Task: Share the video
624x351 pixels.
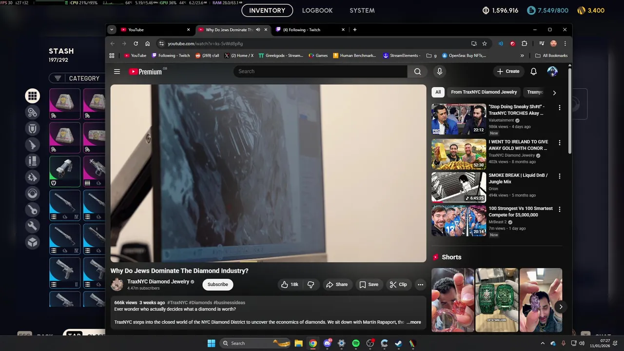Action: tap(337, 285)
